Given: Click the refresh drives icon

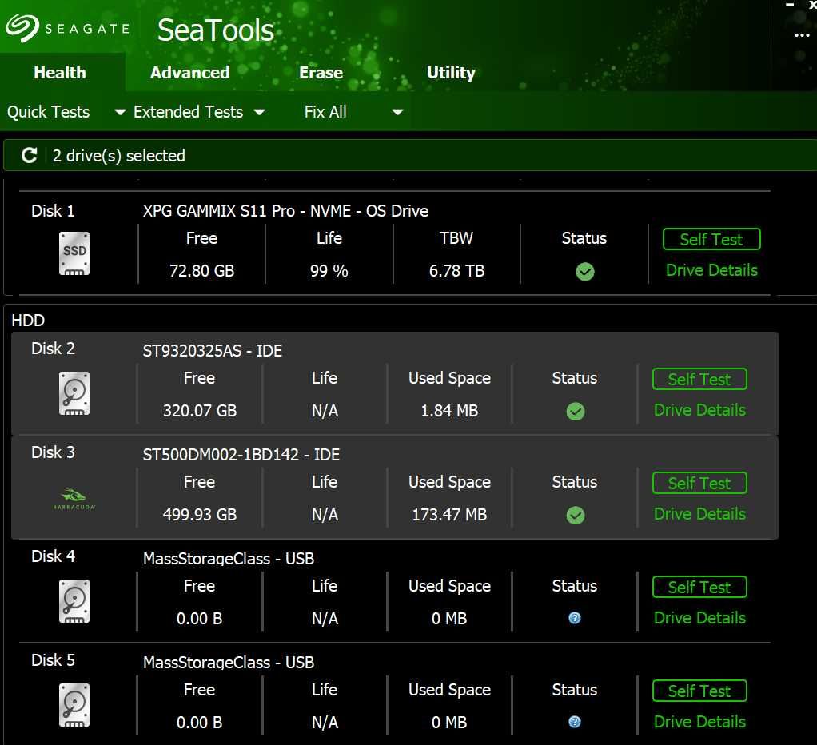Looking at the screenshot, I should pyautogui.click(x=29, y=155).
